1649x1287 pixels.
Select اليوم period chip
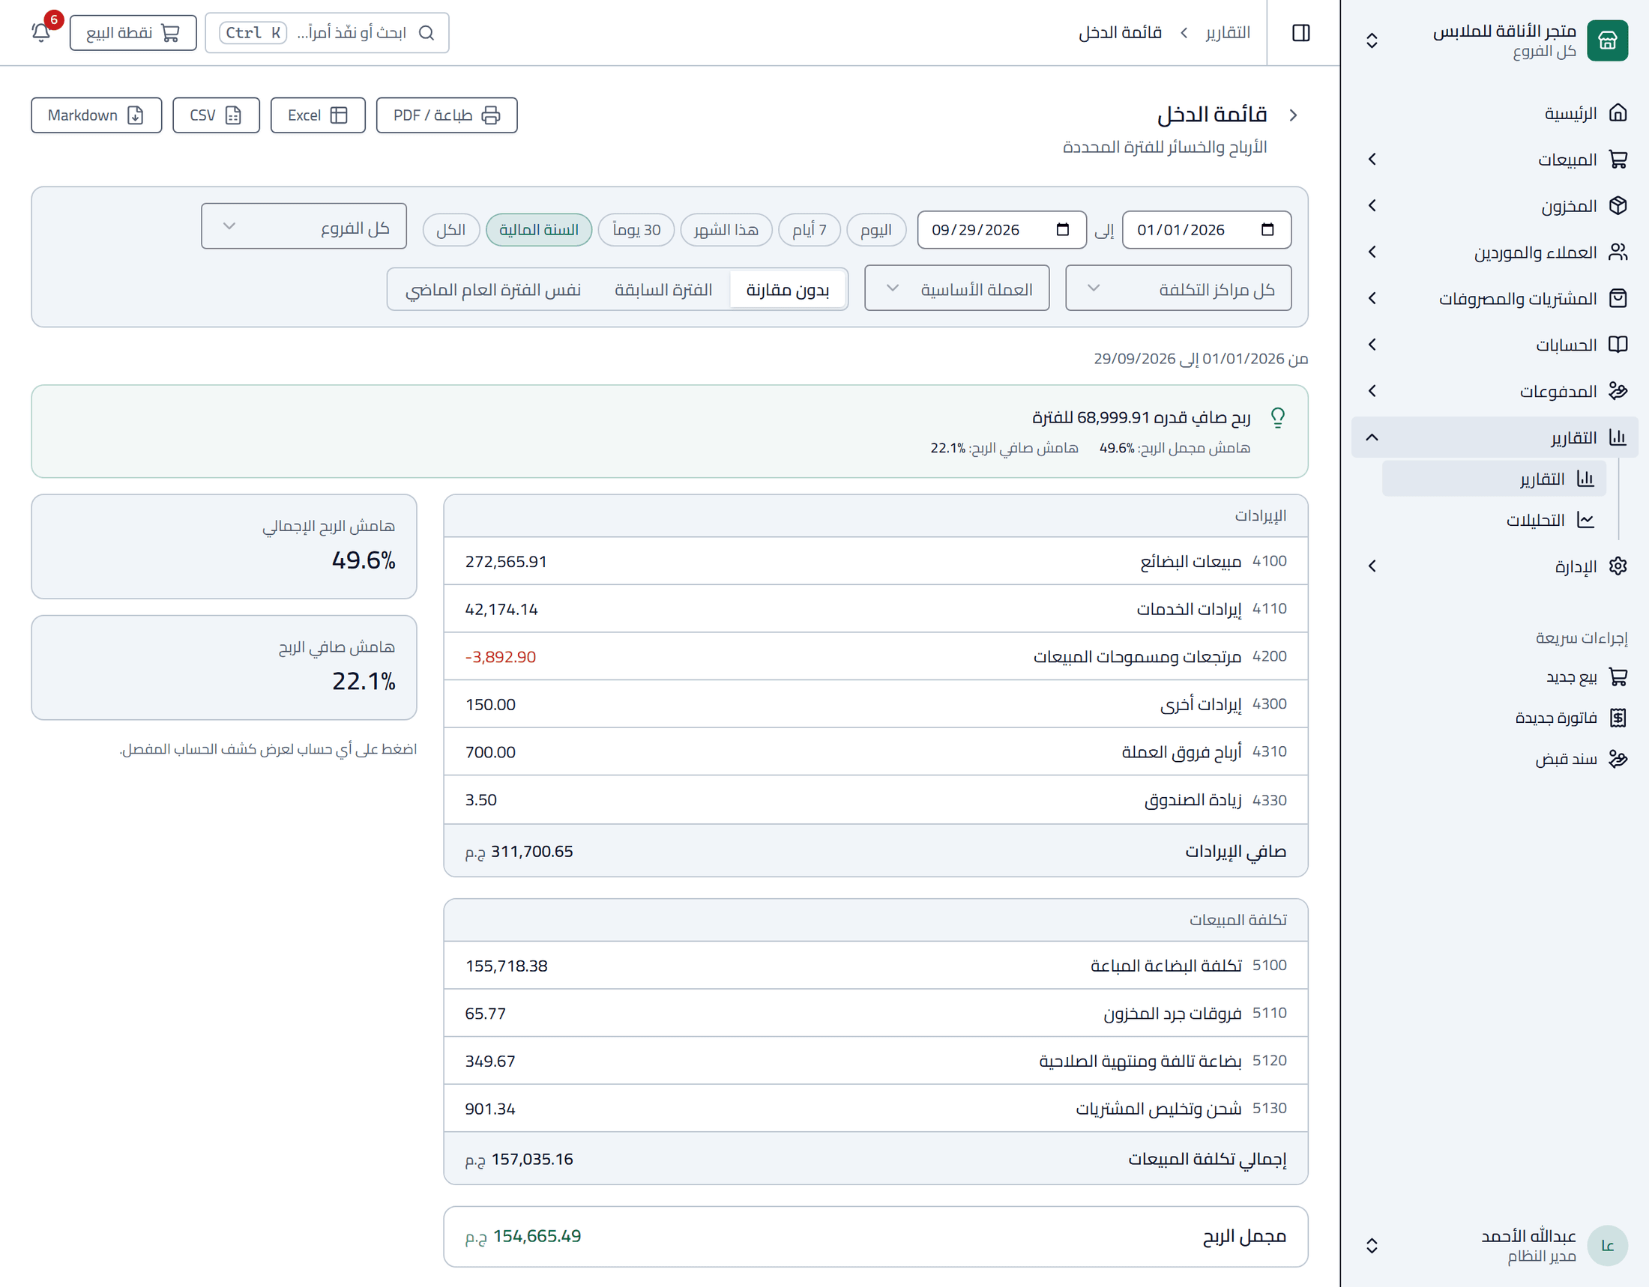pyautogui.click(x=875, y=229)
